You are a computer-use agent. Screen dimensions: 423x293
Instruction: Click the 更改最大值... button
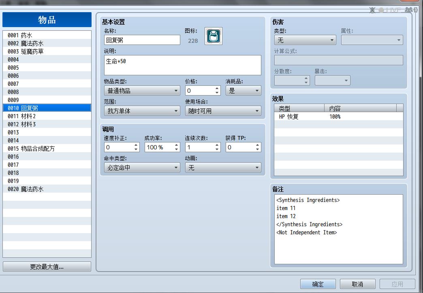point(47,267)
